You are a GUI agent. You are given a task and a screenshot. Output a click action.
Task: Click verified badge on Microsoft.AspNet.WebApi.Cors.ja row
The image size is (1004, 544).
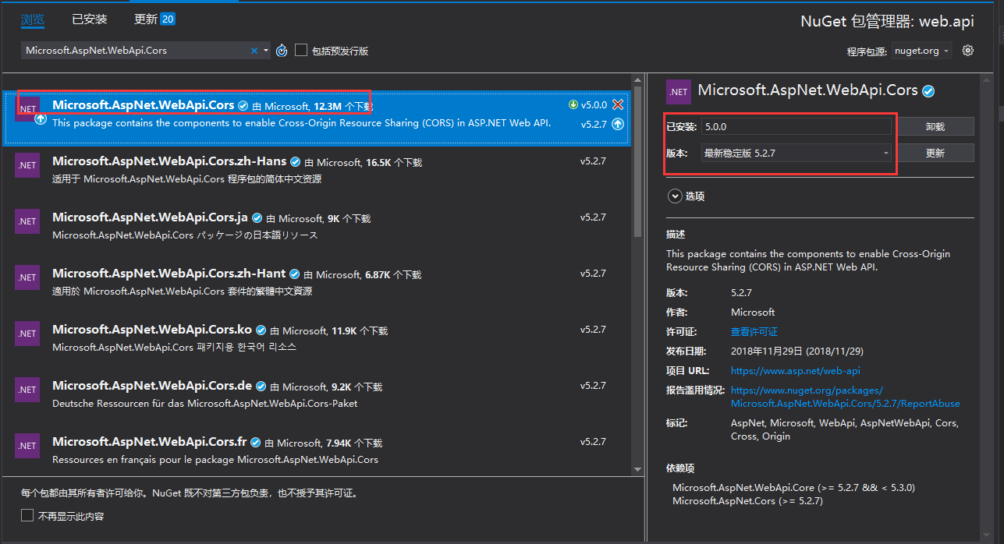[257, 219]
